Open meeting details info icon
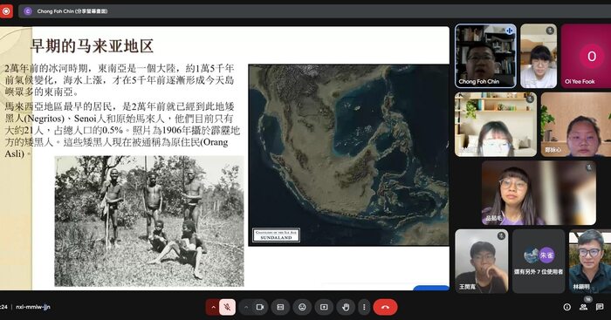The image size is (611, 320). [567, 307]
